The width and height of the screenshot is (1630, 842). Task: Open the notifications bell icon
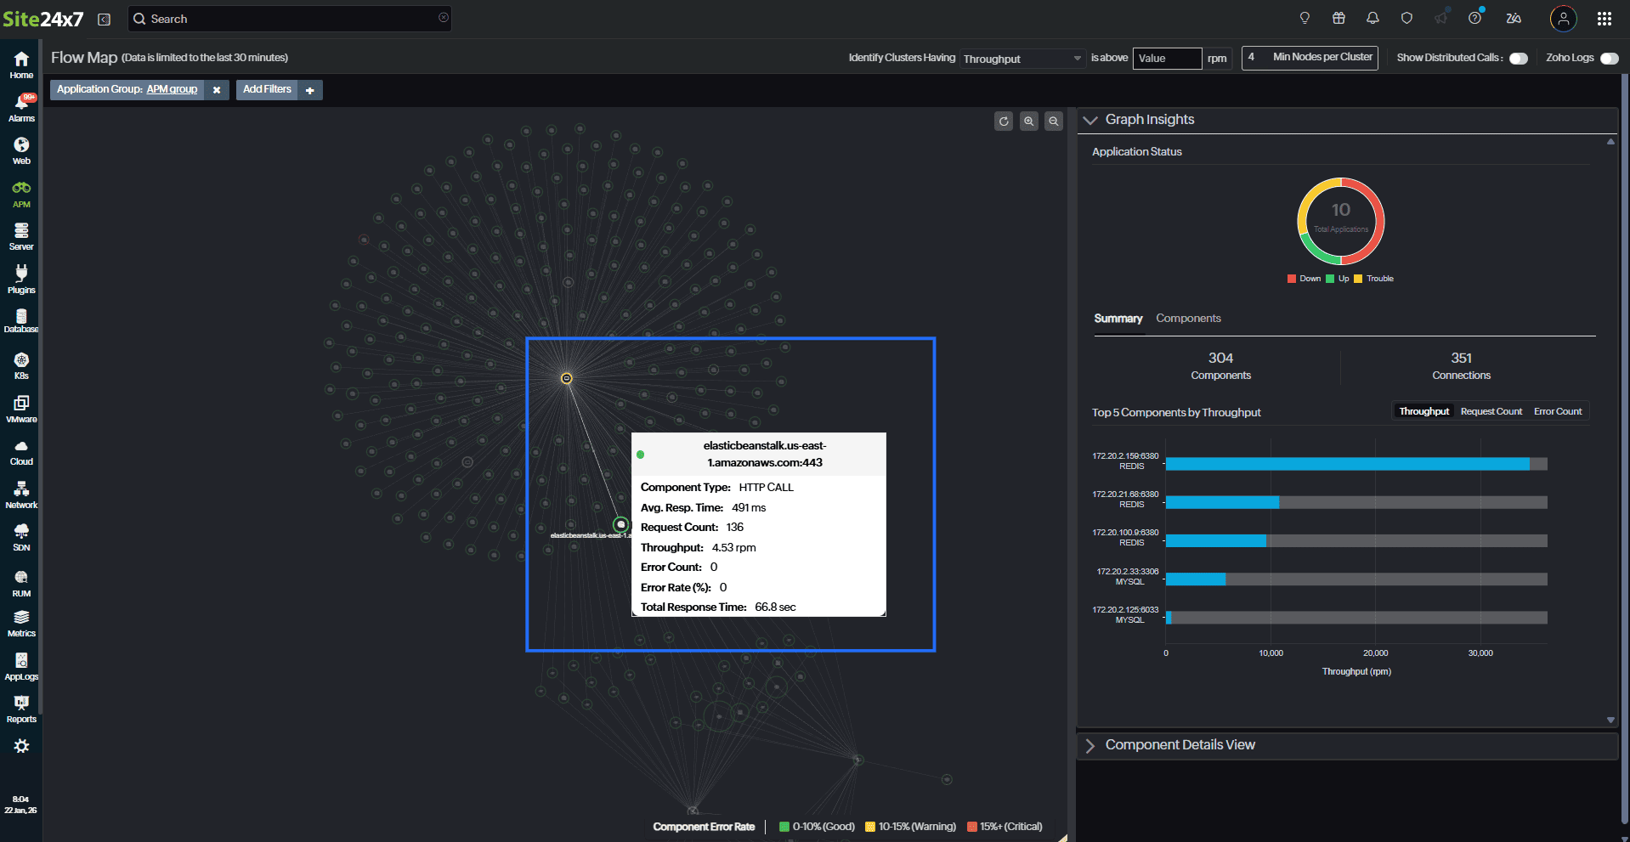[1372, 19]
